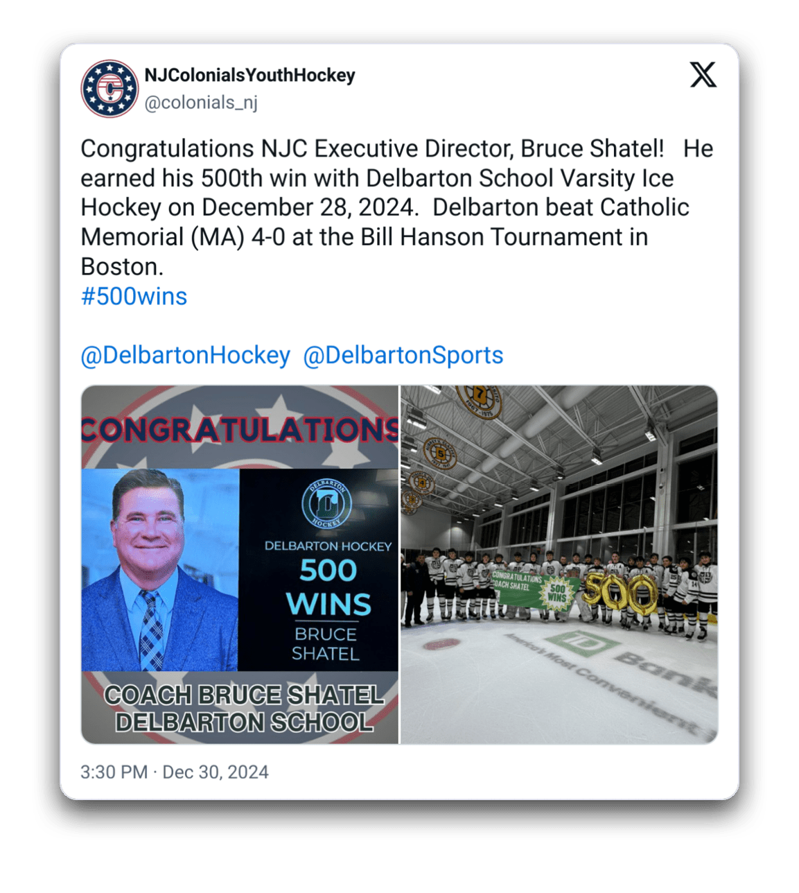Click the number 5 rafter banner
This screenshot has width=799, height=893.
(x=439, y=453)
